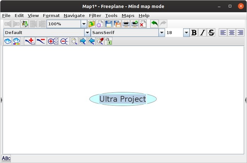
Task: Undo last action with green arrow
Action: tap(155, 24)
